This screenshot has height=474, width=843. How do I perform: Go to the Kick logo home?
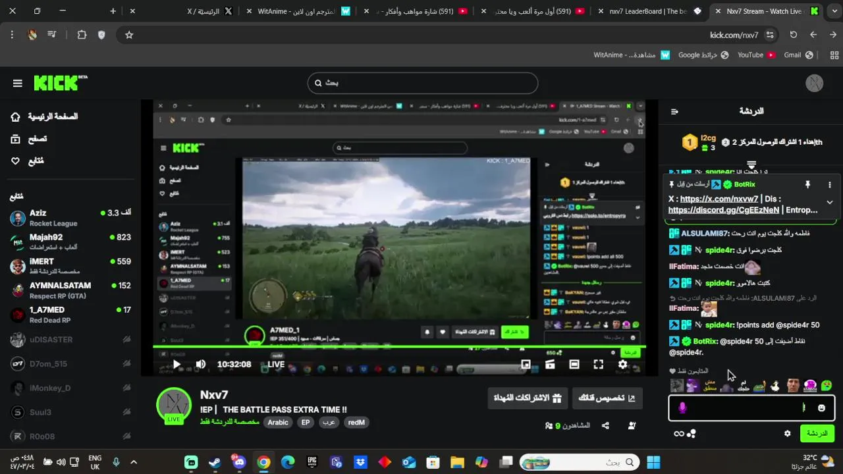tap(60, 82)
